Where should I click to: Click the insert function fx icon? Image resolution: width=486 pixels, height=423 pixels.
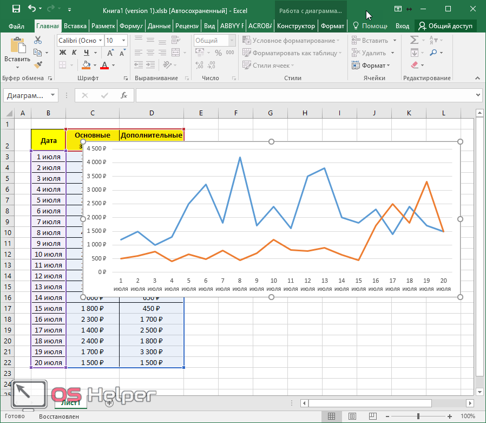124,95
